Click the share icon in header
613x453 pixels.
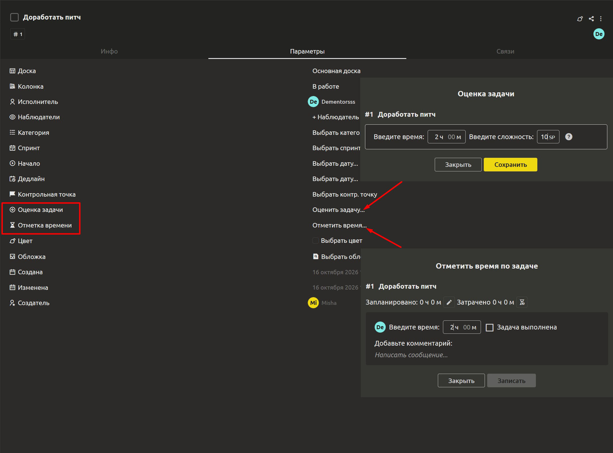[591, 19]
